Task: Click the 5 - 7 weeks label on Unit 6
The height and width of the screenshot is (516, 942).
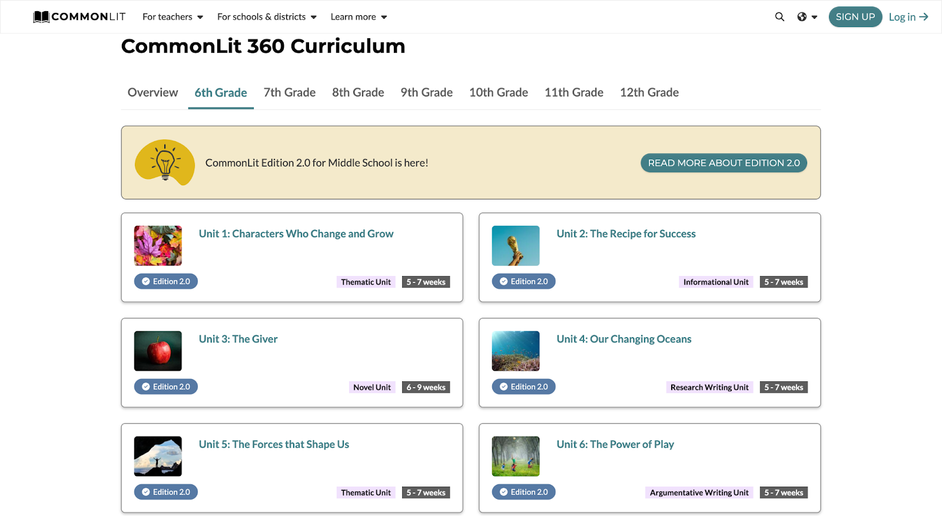Action: (784, 492)
